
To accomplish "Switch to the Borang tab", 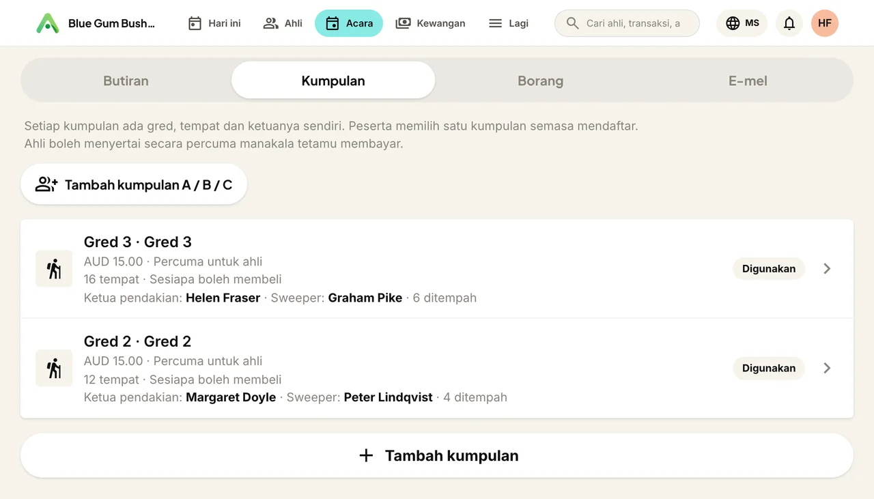I will tap(541, 81).
